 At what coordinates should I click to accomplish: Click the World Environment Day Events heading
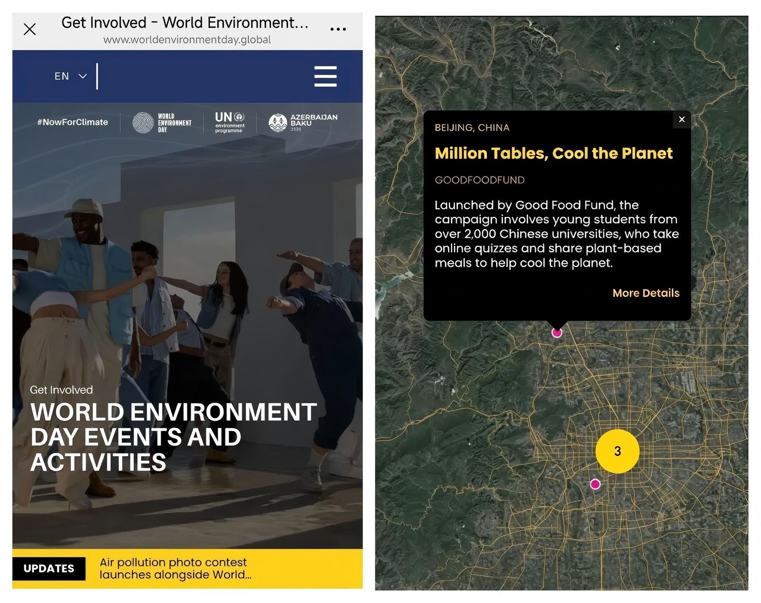pyautogui.click(x=174, y=437)
